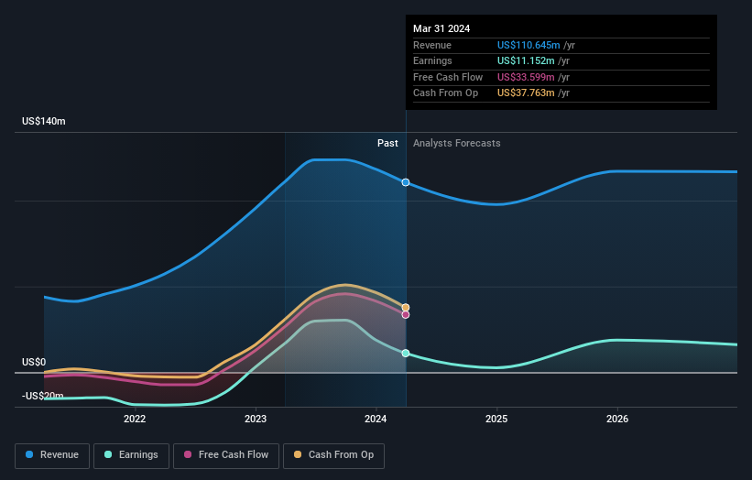Click the Cash From Op row label in tooltip

pyautogui.click(x=445, y=93)
